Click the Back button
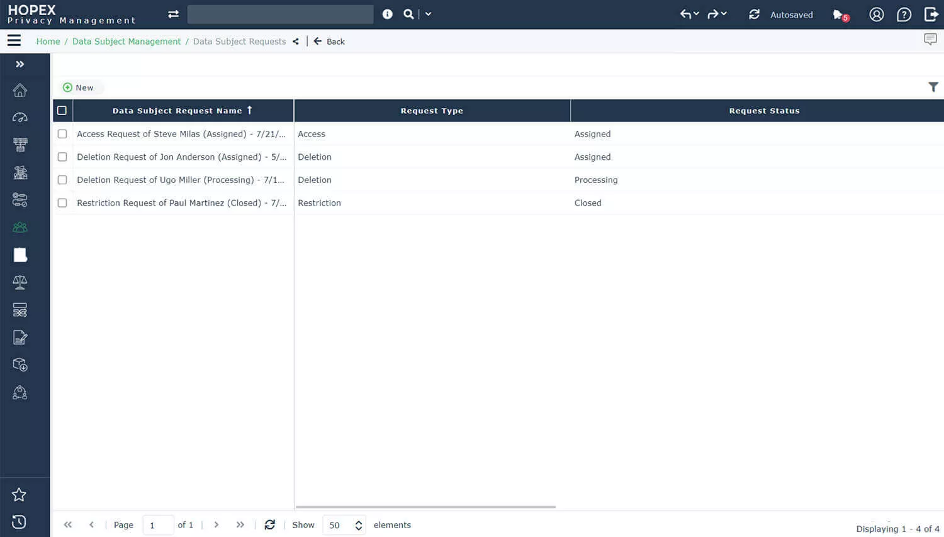 329,42
